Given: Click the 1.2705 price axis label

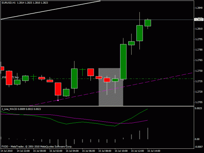Looking at the screenshot, I should pyautogui.click(x=199, y=102).
